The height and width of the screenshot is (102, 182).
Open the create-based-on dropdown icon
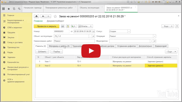click(73, 26)
